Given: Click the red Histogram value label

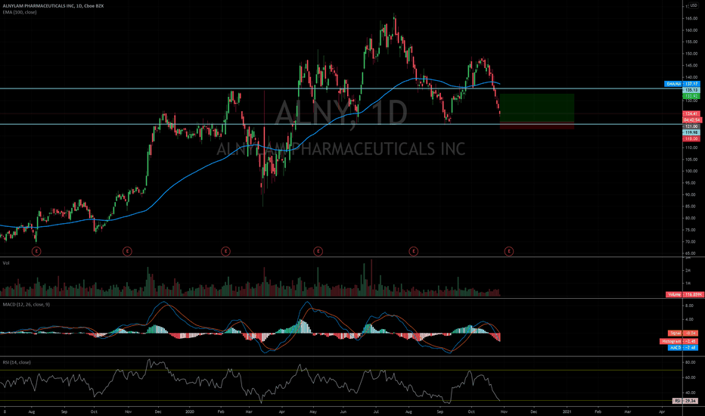Looking at the screenshot, I should (x=679, y=341).
